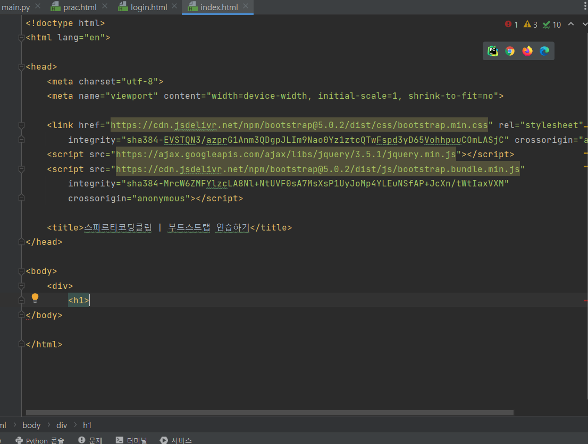Select div in the breadcrumb bar

(x=62, y=425)
